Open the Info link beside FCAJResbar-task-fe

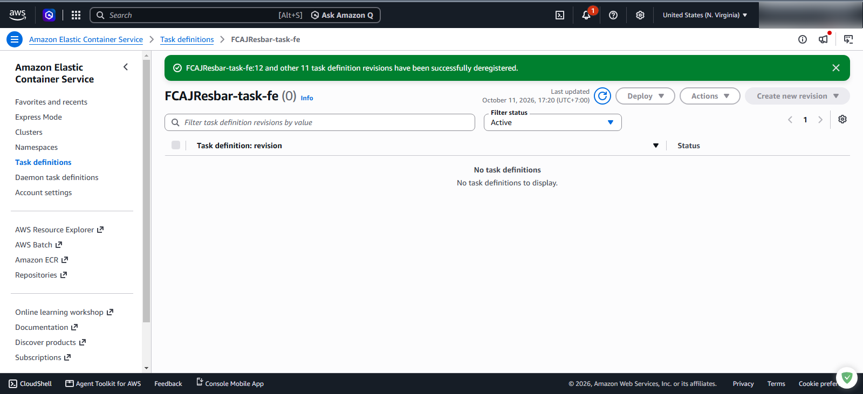[x=307, y=98]
